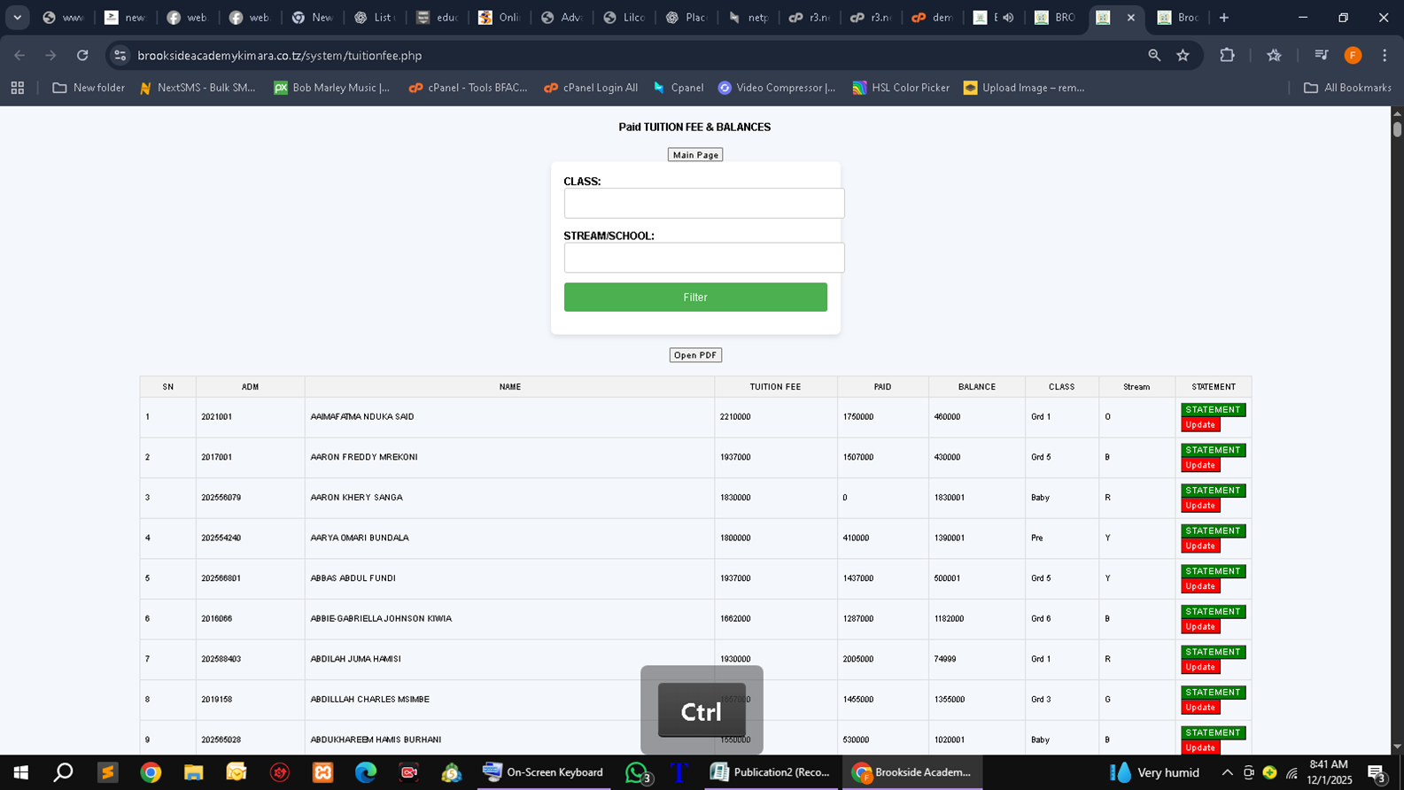The image size is (1404, 790).
Task: Open the Extensions puzzle icon
Action: click(1227, 55)
